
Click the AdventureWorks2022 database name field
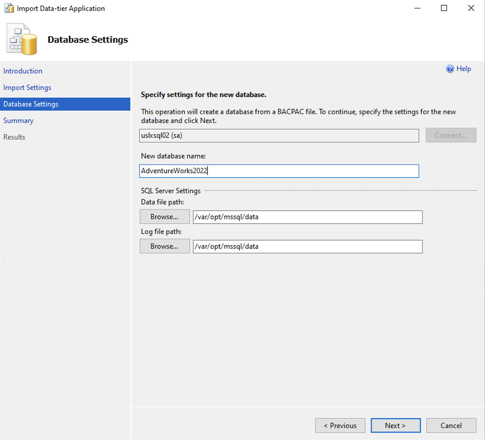(x=279, y=171)
